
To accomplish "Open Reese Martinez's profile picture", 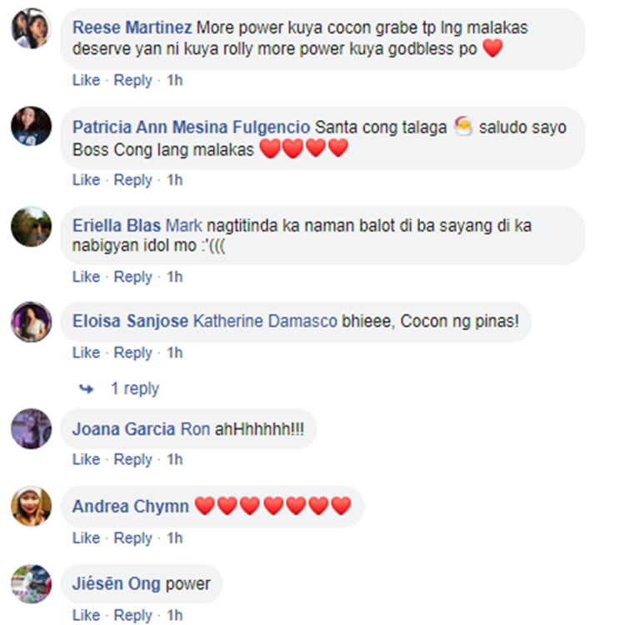I will 31,28.
